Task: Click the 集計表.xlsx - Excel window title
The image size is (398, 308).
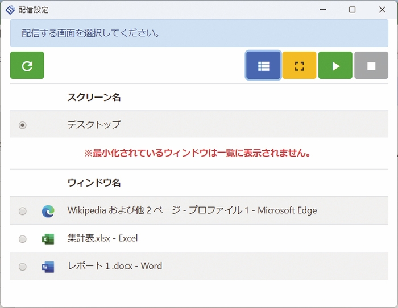Action: [102, 238]
